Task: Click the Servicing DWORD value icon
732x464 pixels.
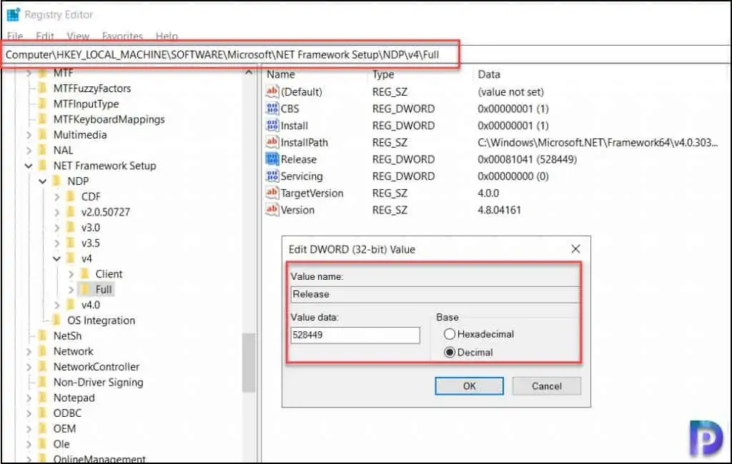Action: (x=272, y=176)
